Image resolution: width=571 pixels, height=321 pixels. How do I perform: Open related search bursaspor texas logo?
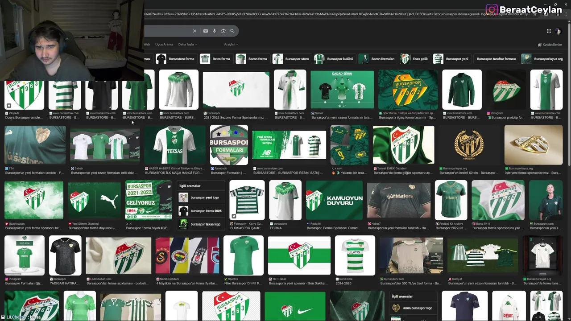click(200, 224)
